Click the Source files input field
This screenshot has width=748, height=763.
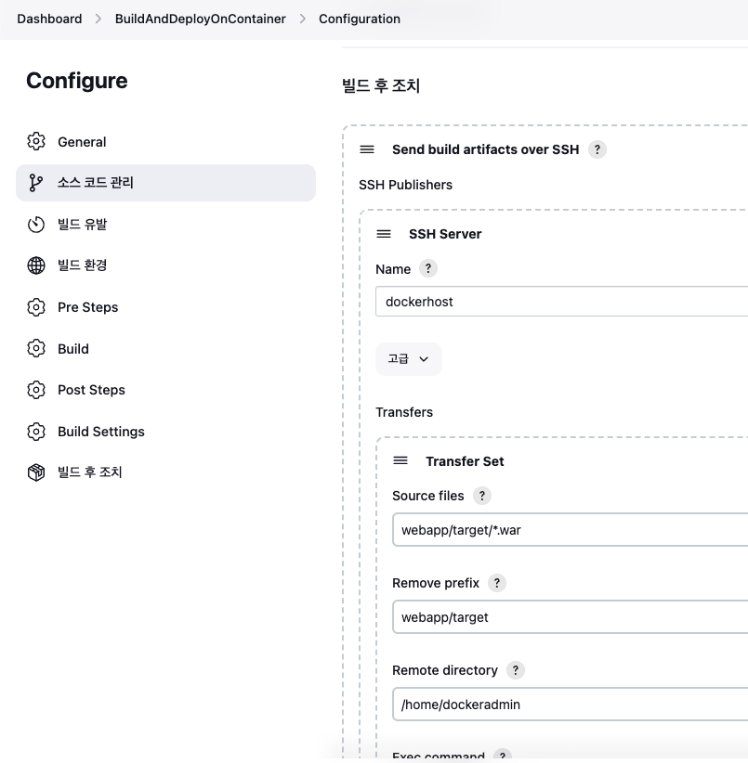[x=570, y=529]
